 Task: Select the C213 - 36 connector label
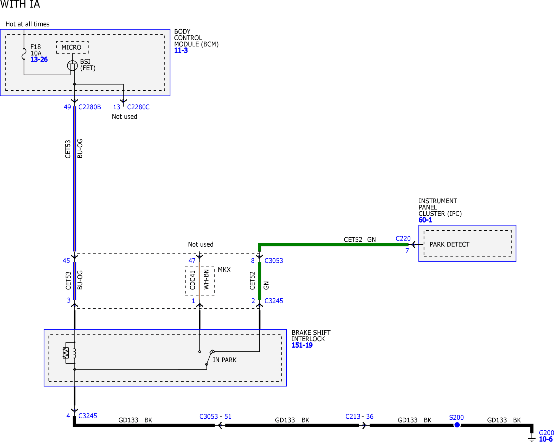click(x=359, y=417)
